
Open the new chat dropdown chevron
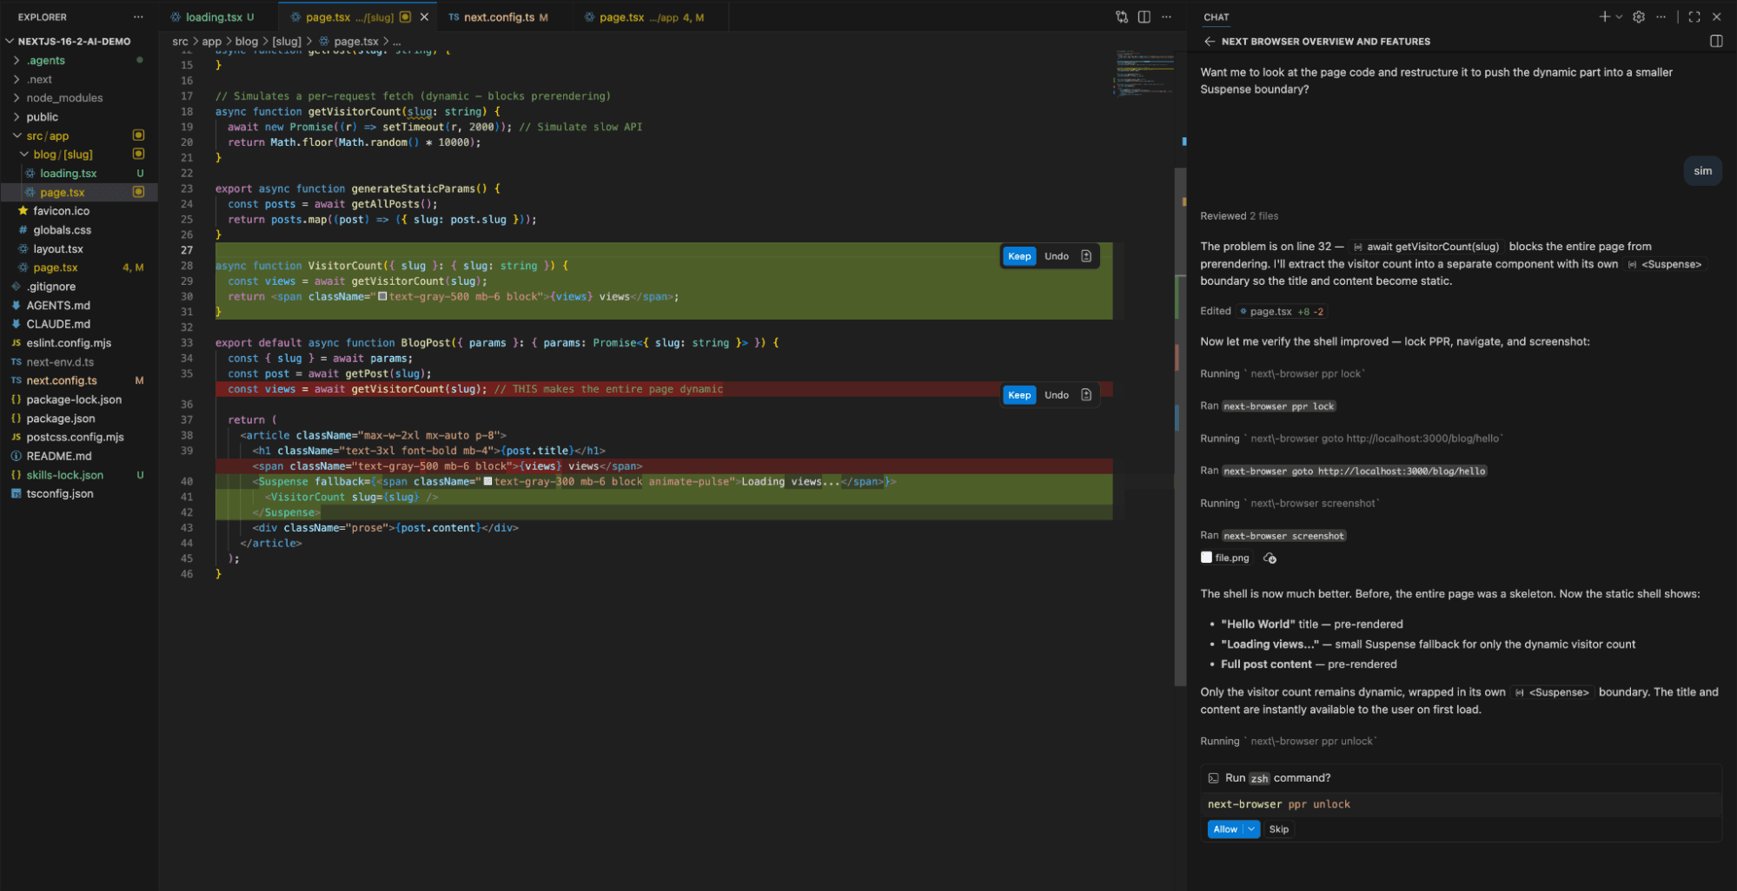pyautogui.click(x=1619, y=17)
